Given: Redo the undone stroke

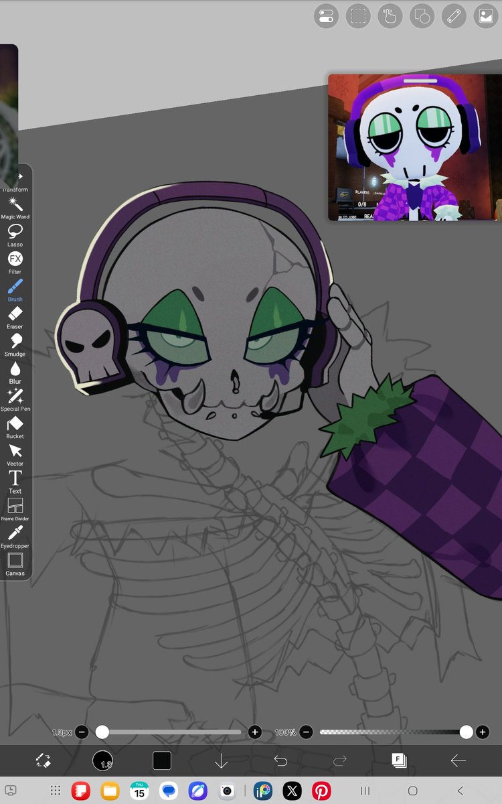Looking at the screenshot, I should (x=340, y=760).
